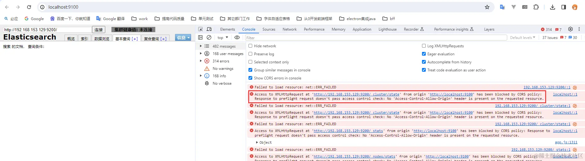Clear the console
Screen dimensions: 585x161
pos(209,37)
